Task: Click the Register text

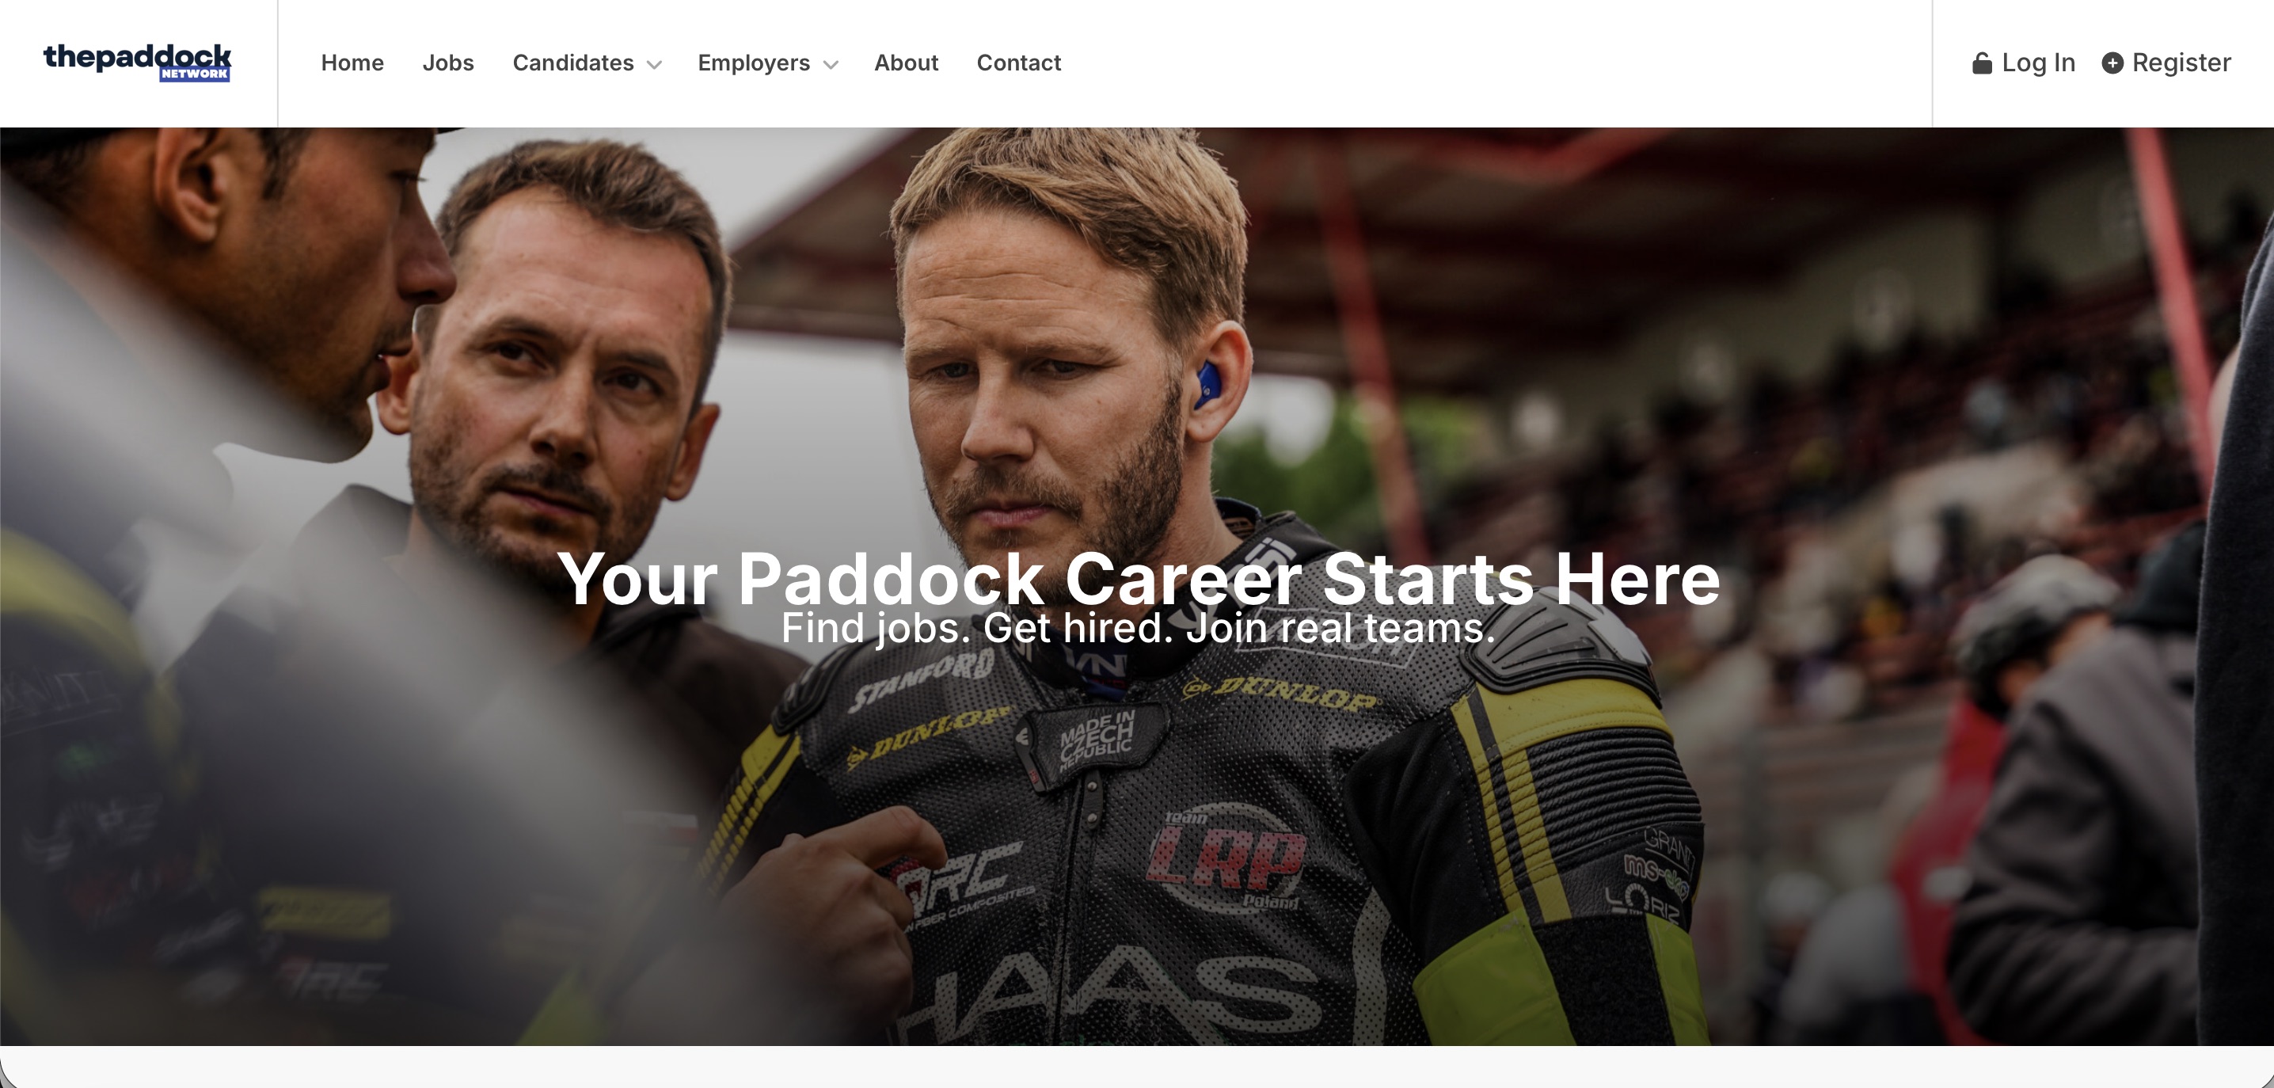Action: 2181,63
